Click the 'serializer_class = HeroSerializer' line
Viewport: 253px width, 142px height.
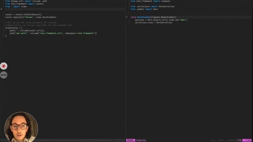coord(154,22)
